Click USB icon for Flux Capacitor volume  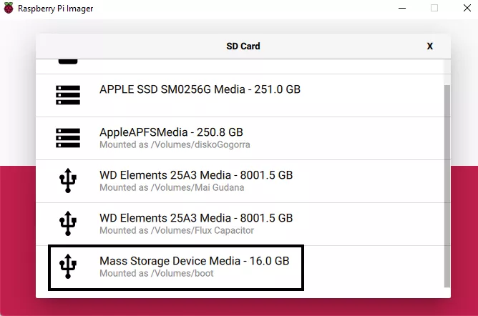pyautogui.click(x=68, y=224)
